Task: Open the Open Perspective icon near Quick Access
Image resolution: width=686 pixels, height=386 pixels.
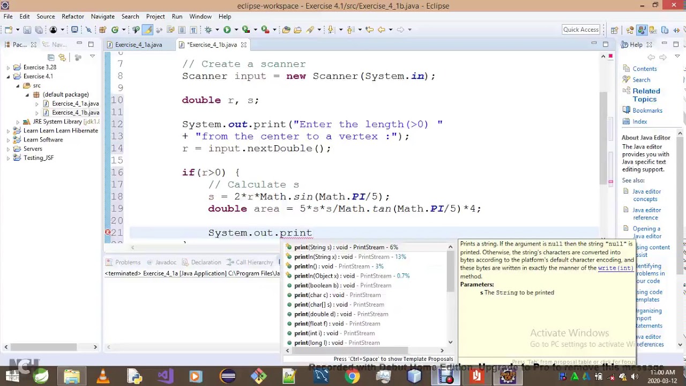Action: [x=615, y=29]
